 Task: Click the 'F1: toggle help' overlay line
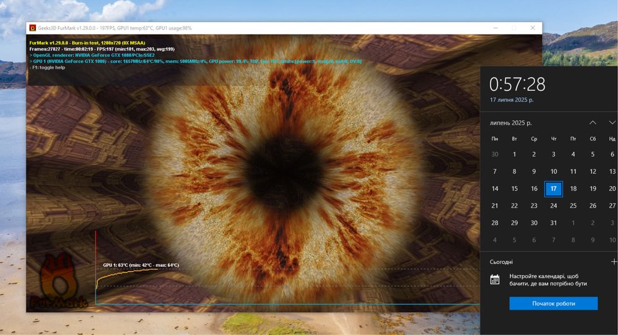click(x=48, y=67)
